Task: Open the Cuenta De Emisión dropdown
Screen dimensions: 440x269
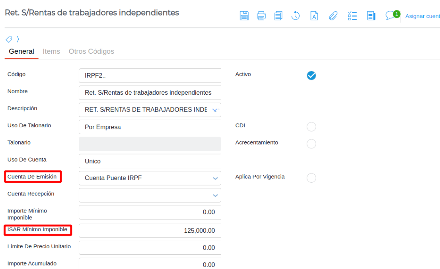Action: (215, 178)
